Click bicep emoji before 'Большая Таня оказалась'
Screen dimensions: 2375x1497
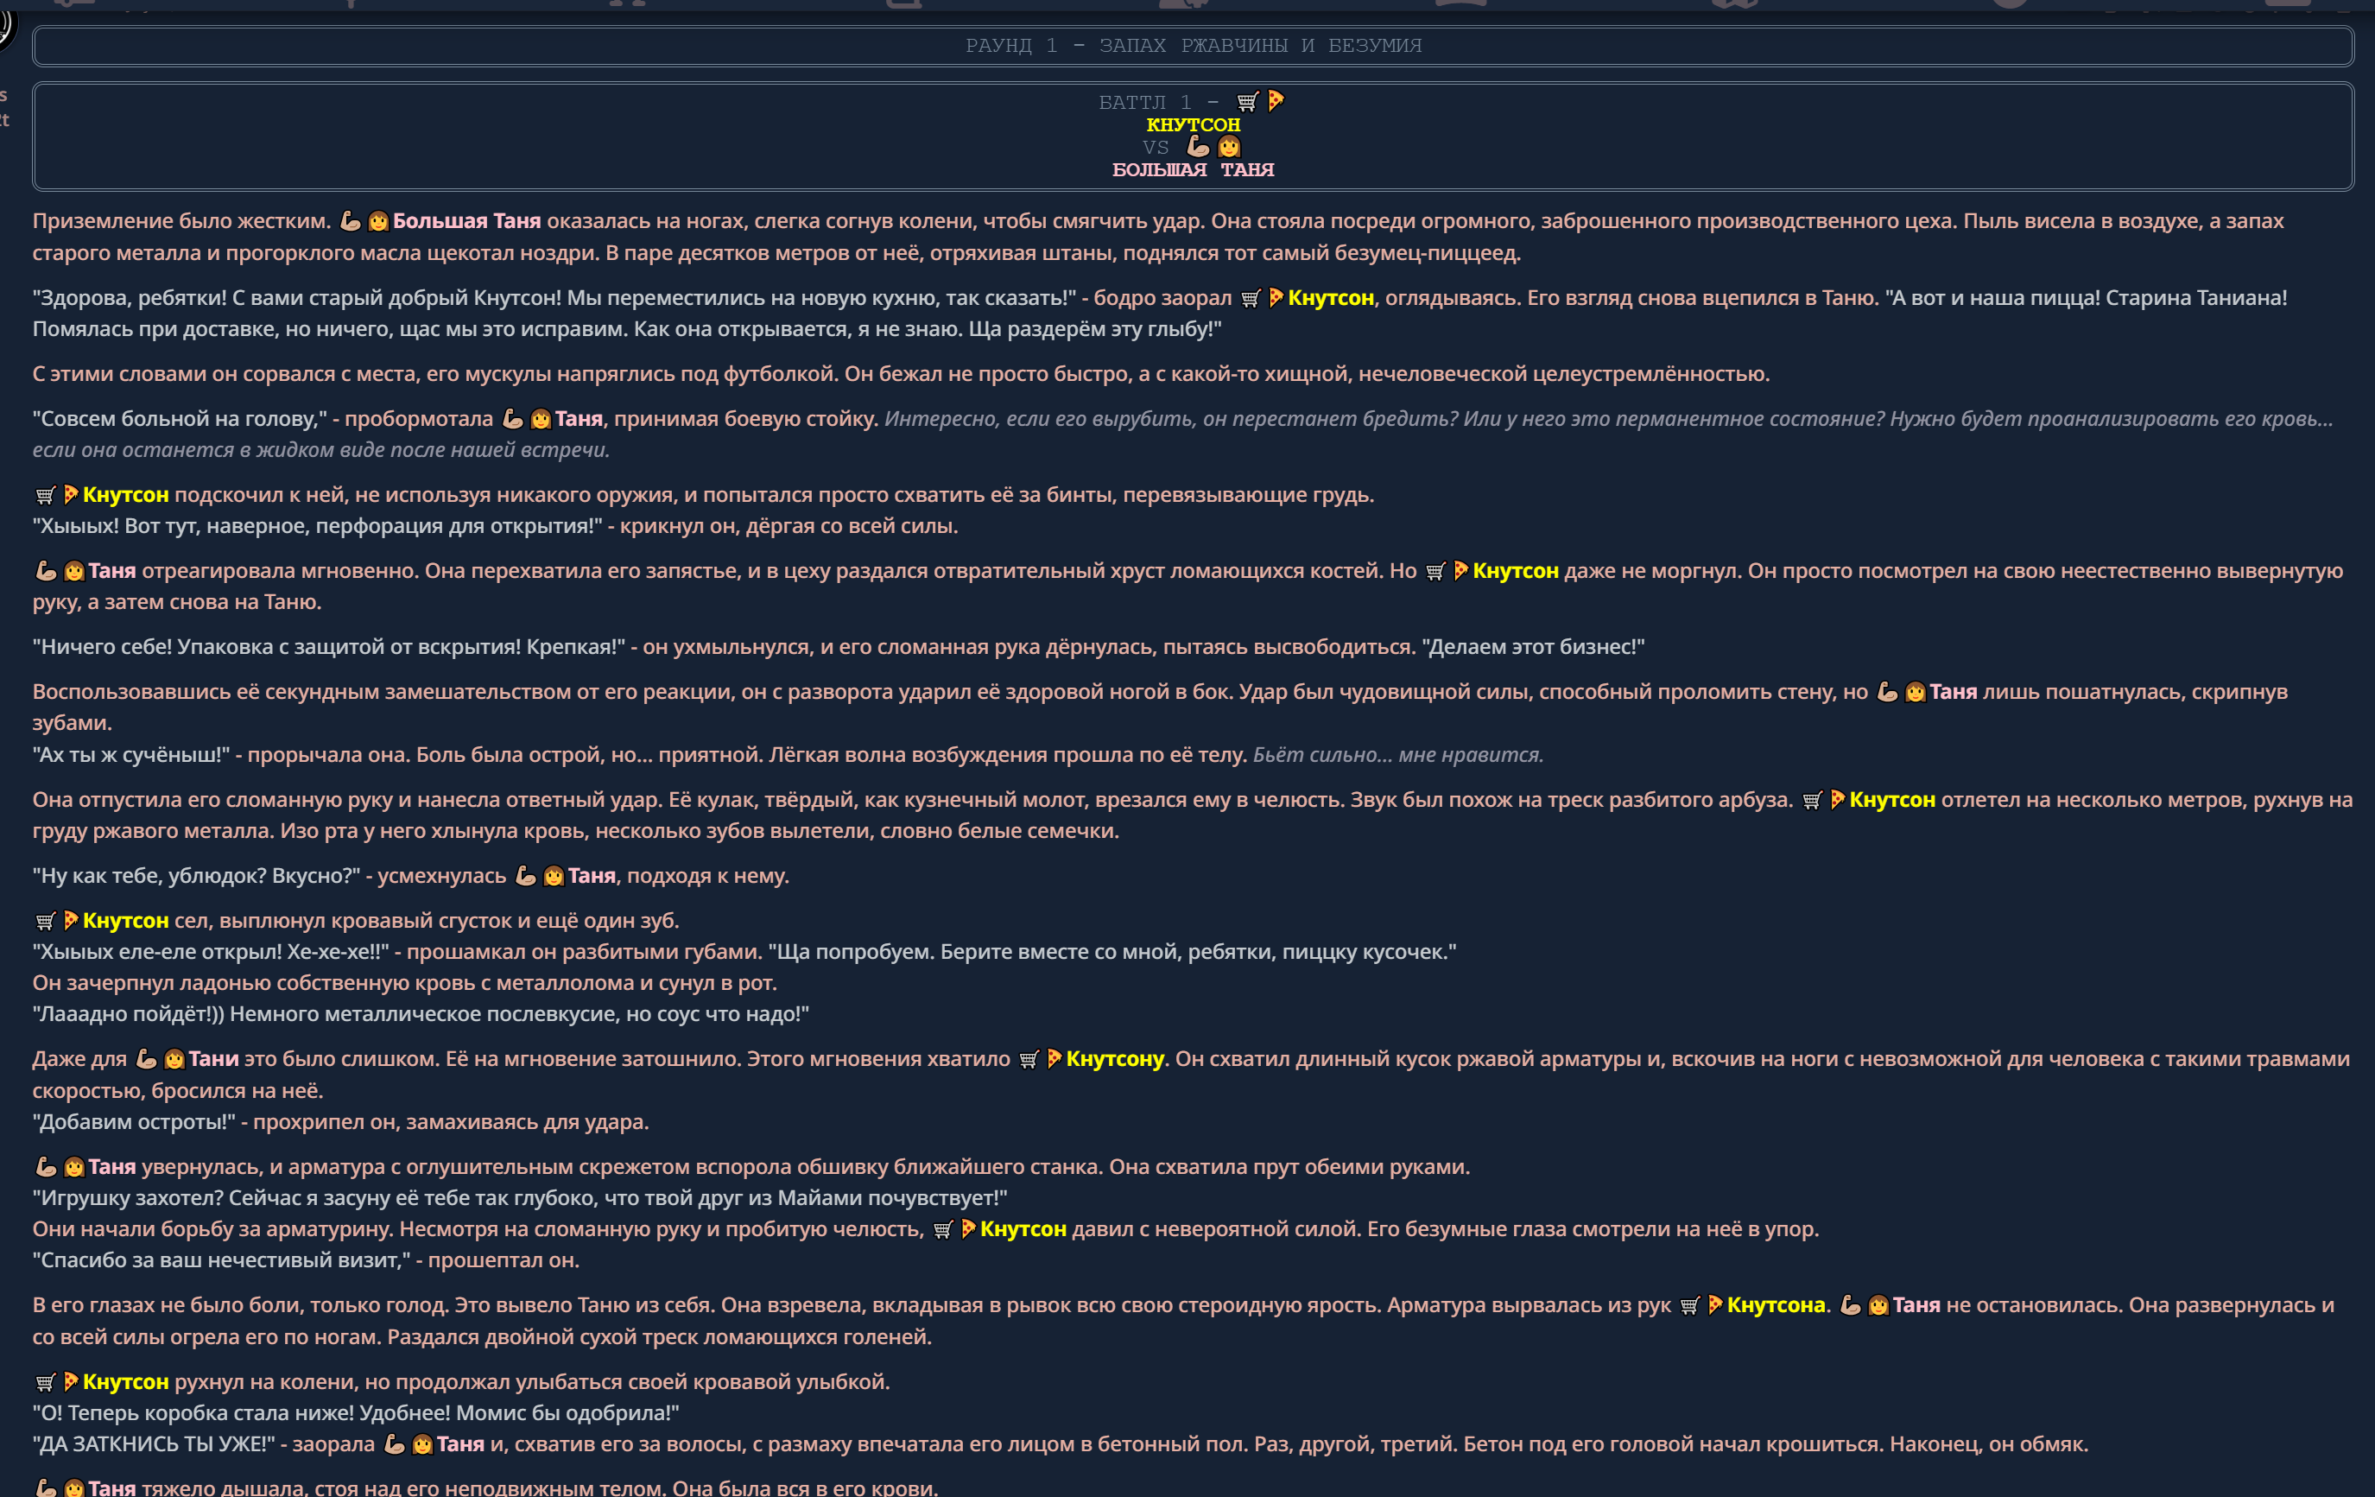(x=350, y=222)
